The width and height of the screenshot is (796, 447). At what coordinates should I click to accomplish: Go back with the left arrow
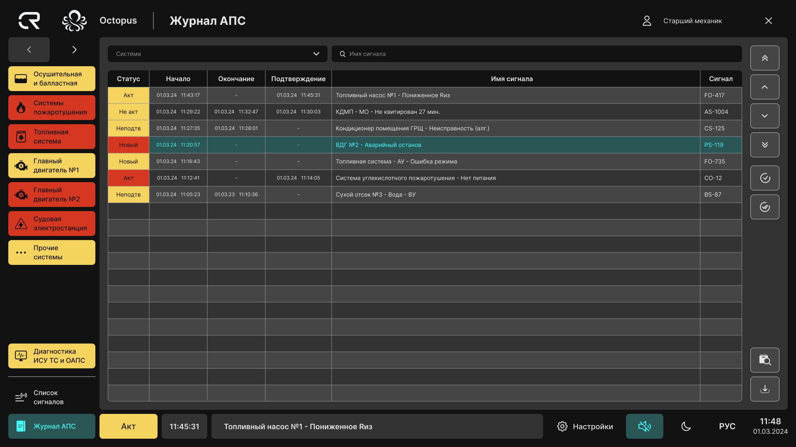pos(29,50)
